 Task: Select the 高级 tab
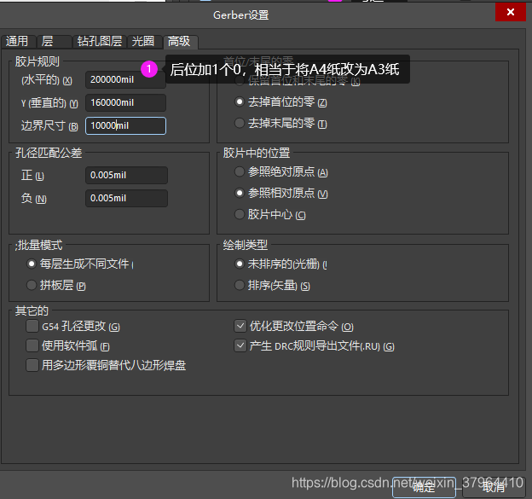[x=180, y=42]
